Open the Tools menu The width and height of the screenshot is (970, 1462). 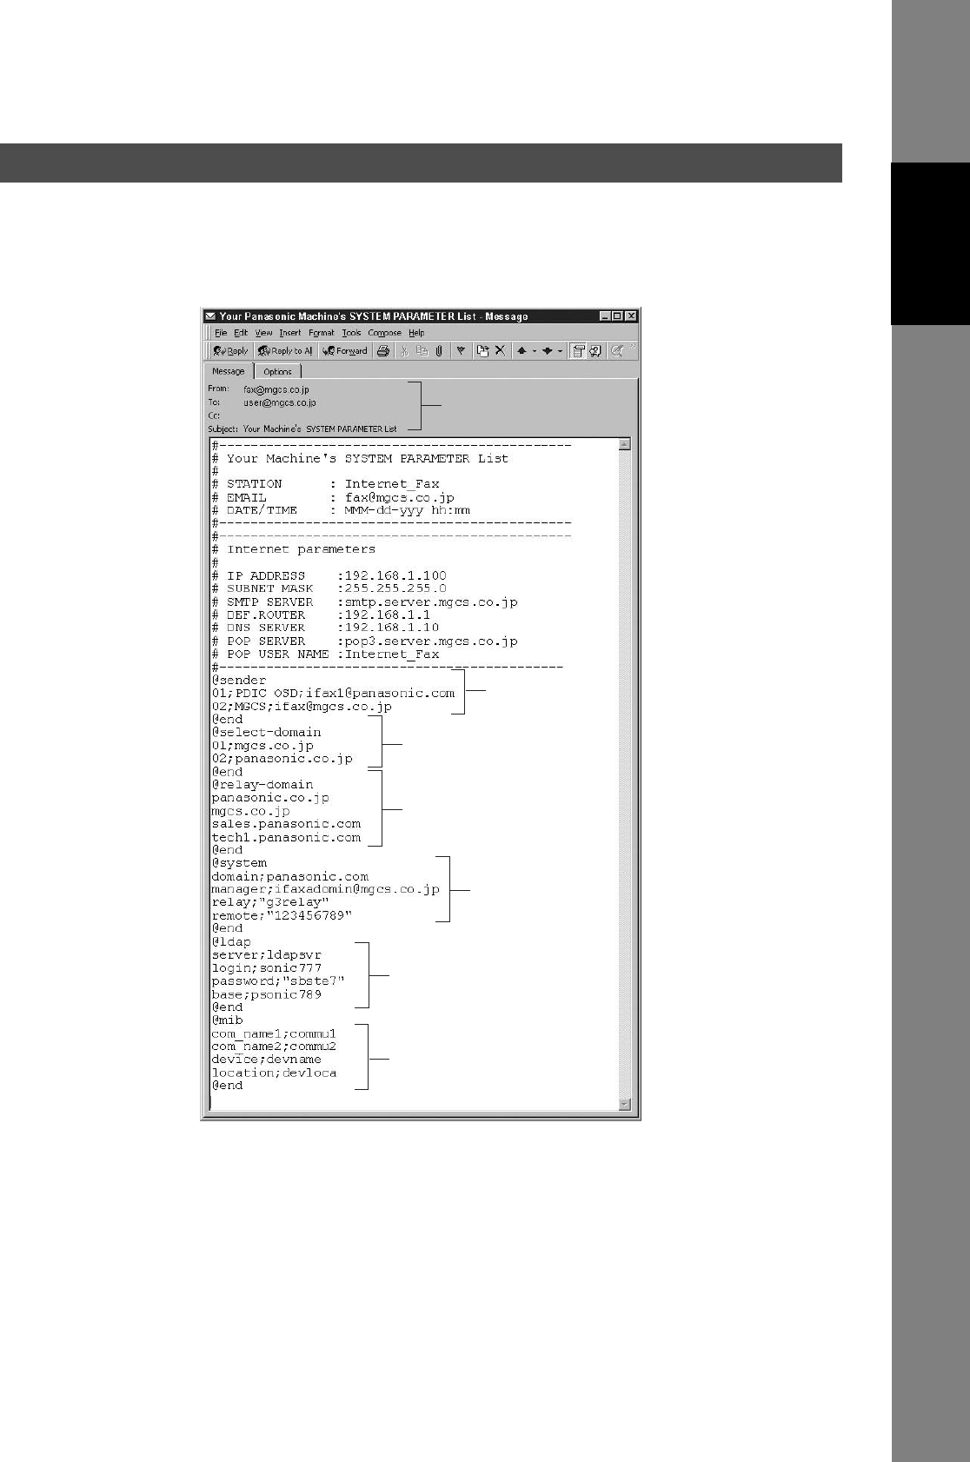(x=351, y=333)
